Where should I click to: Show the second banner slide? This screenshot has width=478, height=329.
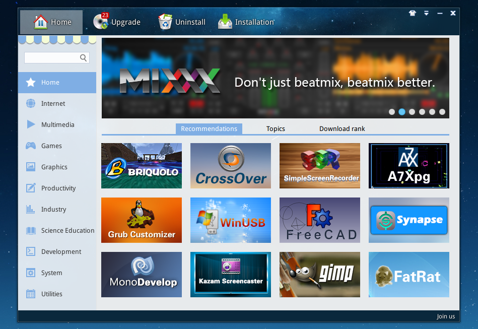(x=401, y=112)
